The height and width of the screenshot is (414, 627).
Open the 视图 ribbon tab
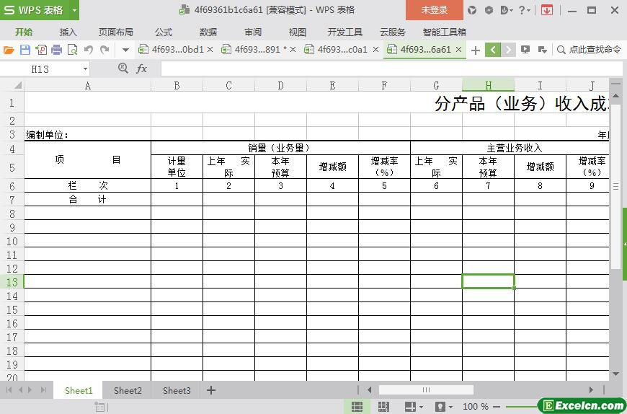297,32
